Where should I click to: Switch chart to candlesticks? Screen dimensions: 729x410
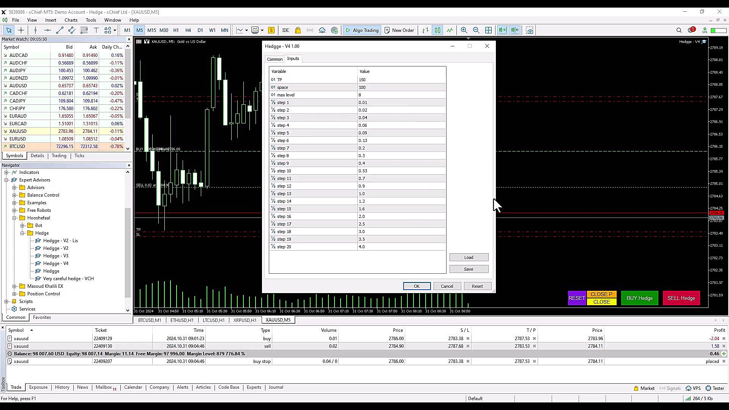pyautogui.click(x=437, y=30)
